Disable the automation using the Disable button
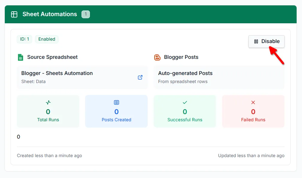Viewport: 302px width, 178px height. [x=266, y=42]
